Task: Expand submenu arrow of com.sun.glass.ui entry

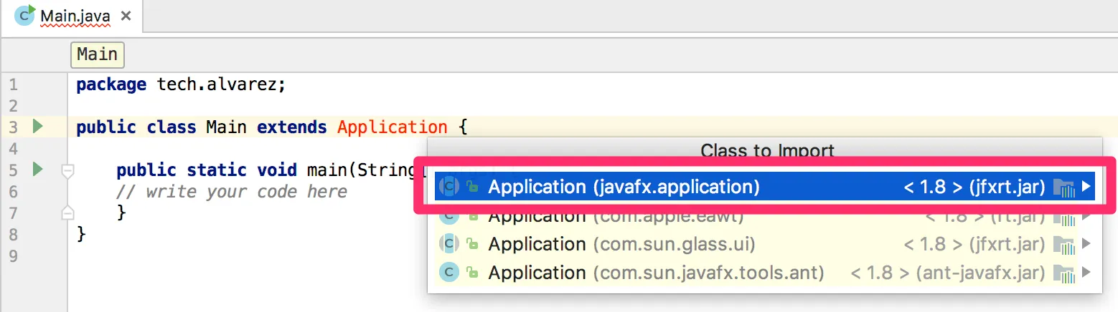Action: (1086, 244)
